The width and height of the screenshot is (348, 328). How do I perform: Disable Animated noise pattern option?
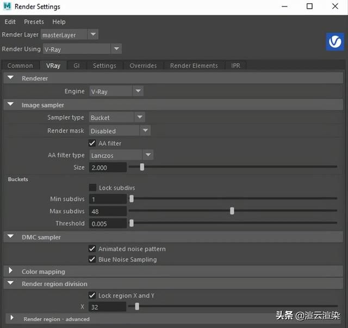pyautogui.click(x=92, y=249)
